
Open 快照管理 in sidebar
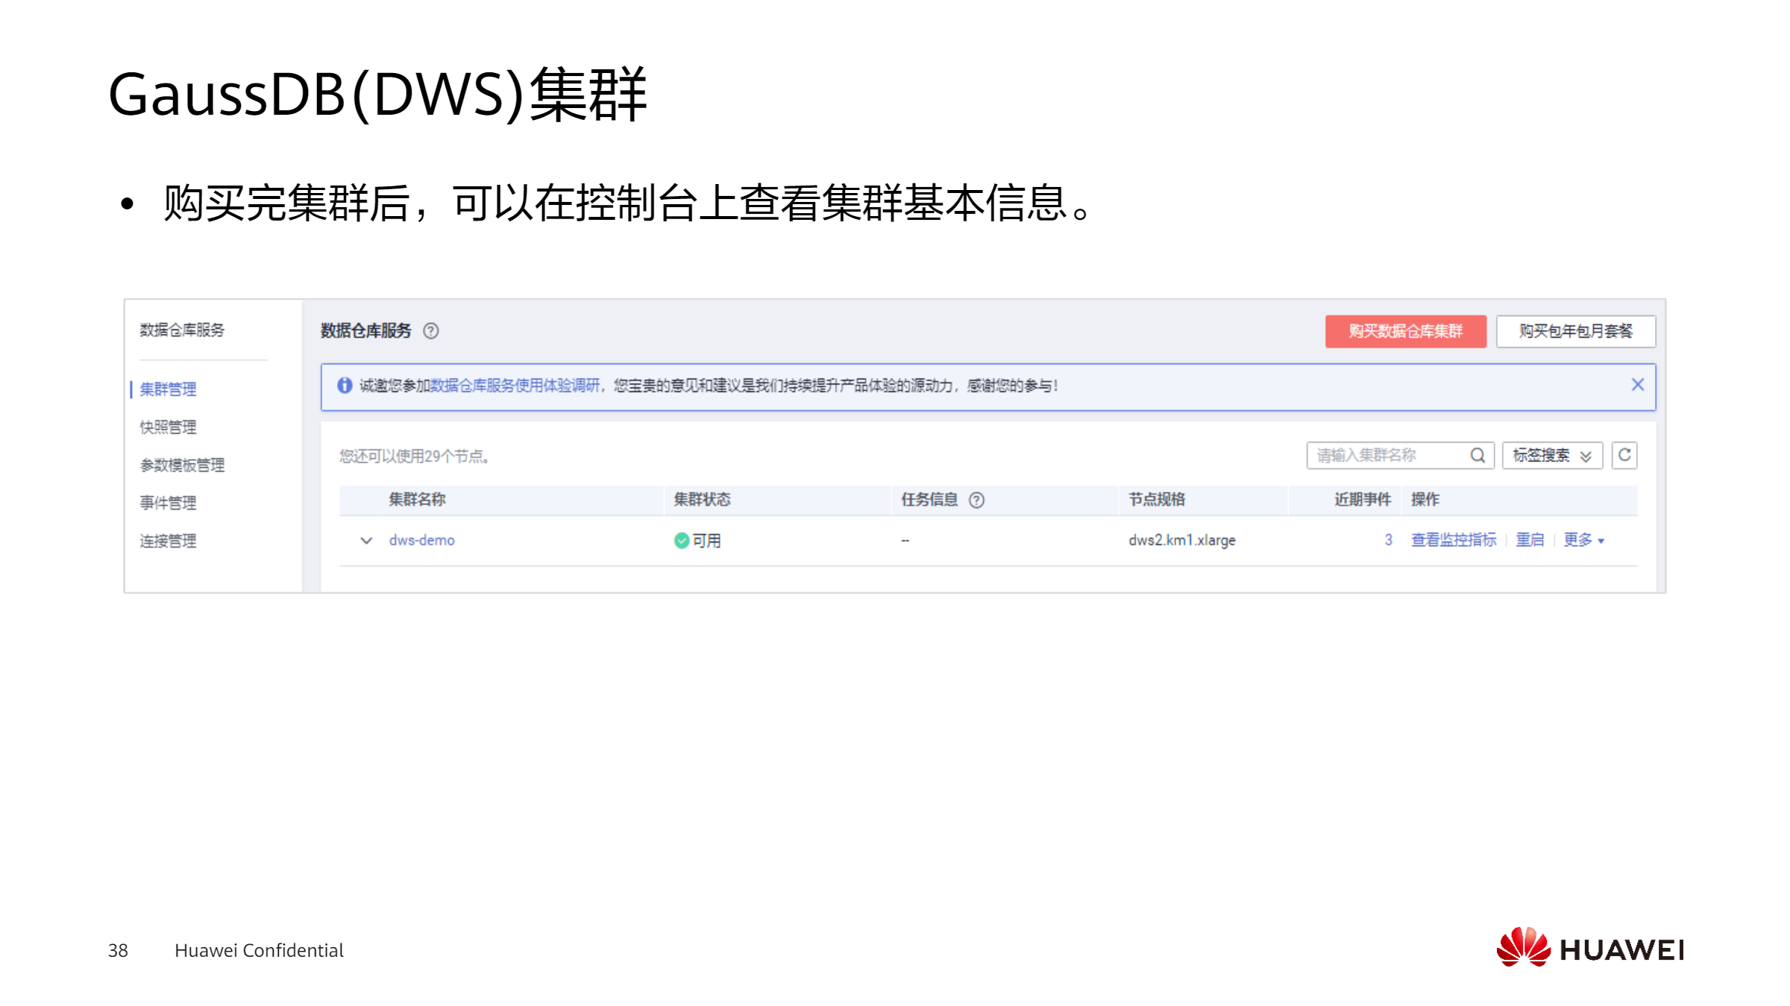point(168,427)
